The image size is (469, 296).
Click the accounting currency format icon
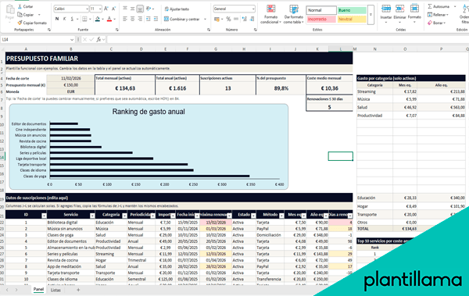[217, 20]
